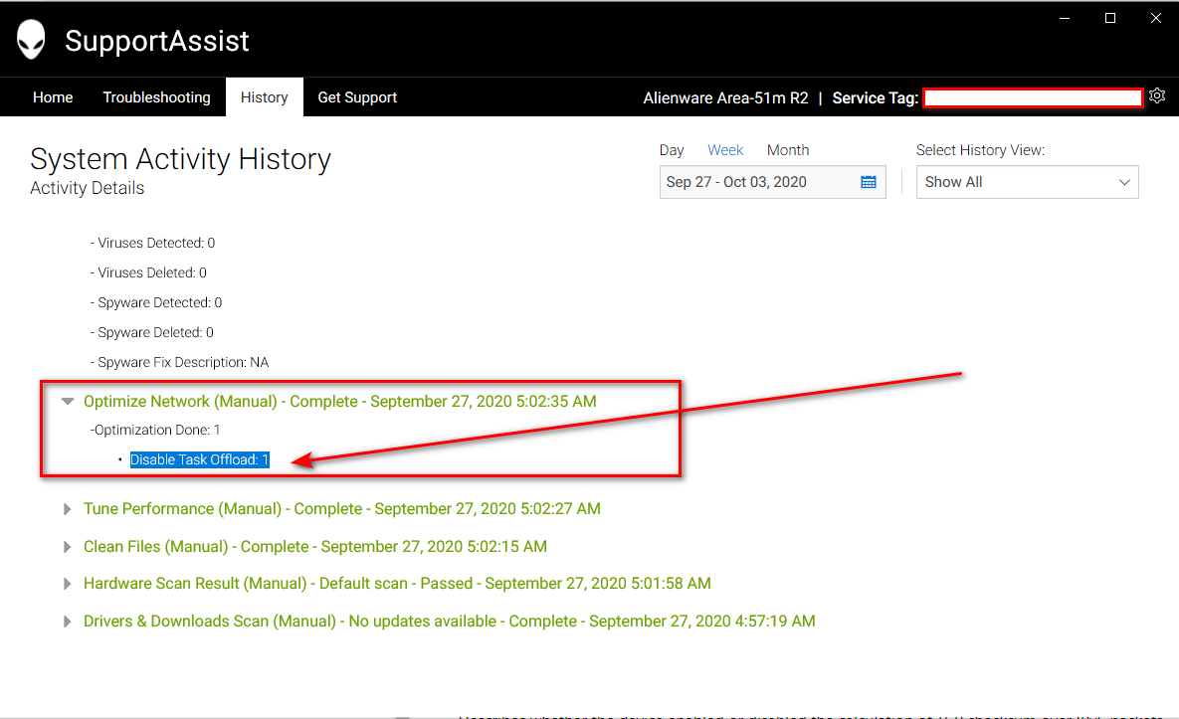
Task: Switch history range to Month
Action: tap(788, 150)
